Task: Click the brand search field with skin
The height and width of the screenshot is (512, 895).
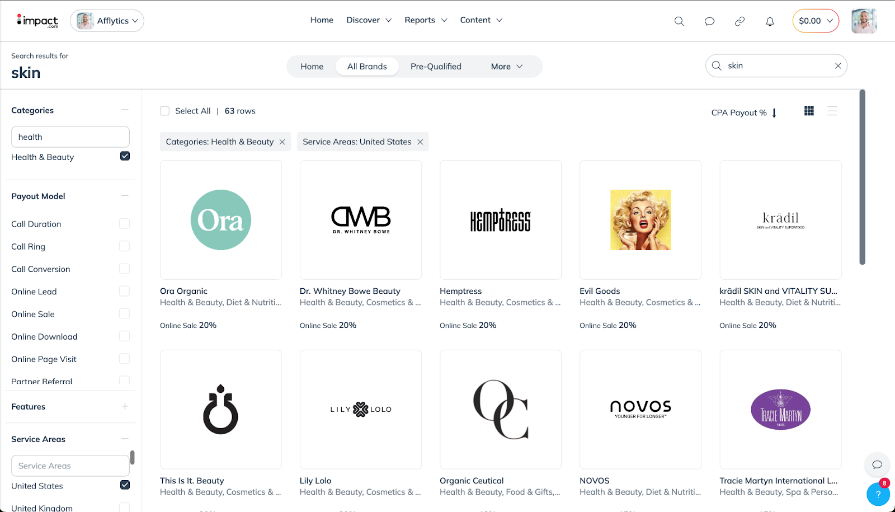Action: [x=776, y=66]
